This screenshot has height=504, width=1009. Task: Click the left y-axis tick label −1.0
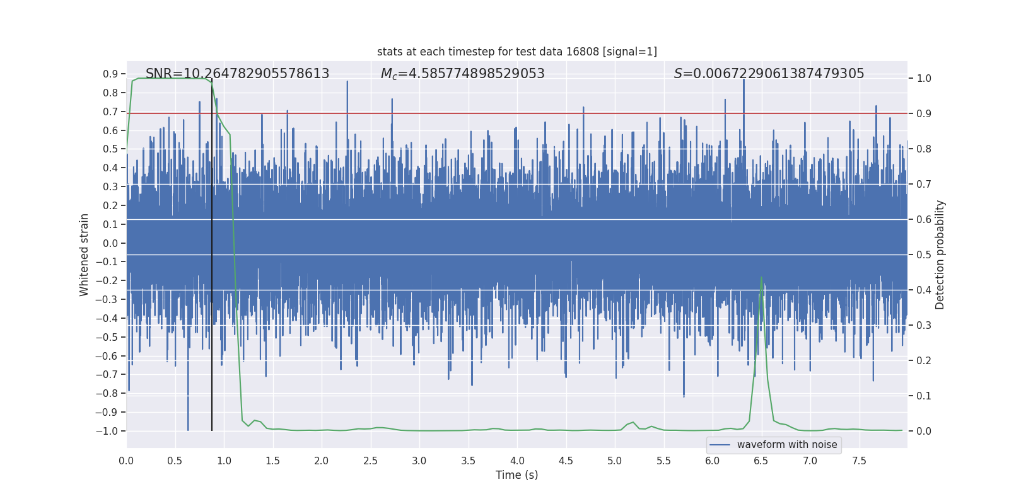107,431
